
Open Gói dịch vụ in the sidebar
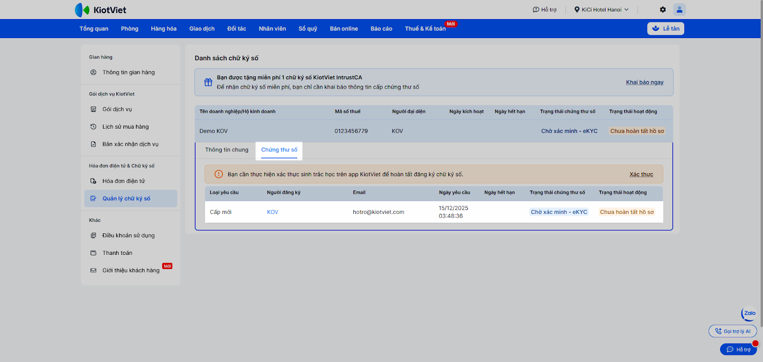pos(131,109)
